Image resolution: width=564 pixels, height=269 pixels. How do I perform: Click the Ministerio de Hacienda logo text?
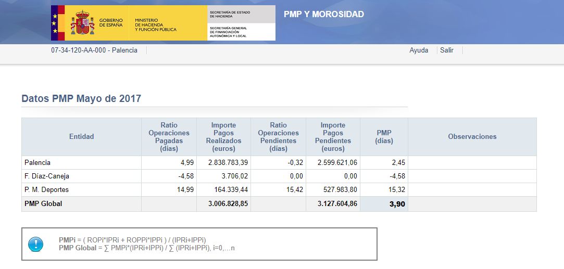[x=155, y=23]
